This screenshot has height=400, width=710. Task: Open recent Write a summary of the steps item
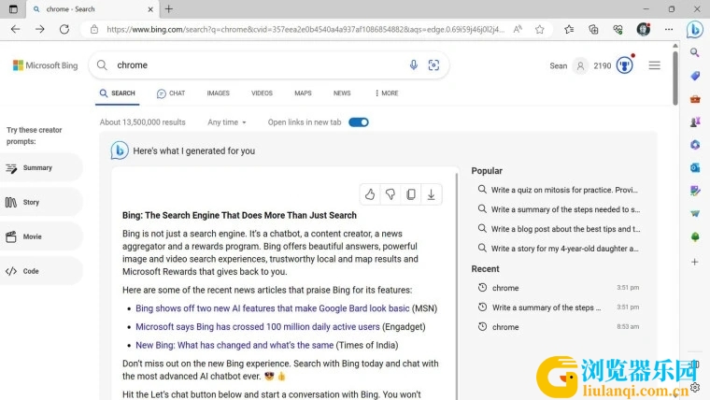[x=559, y=307]
